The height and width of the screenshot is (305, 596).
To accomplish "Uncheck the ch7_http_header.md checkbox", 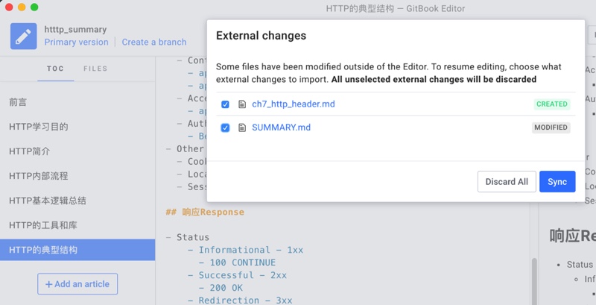I will pyautogui.click(x=225, y=104).
